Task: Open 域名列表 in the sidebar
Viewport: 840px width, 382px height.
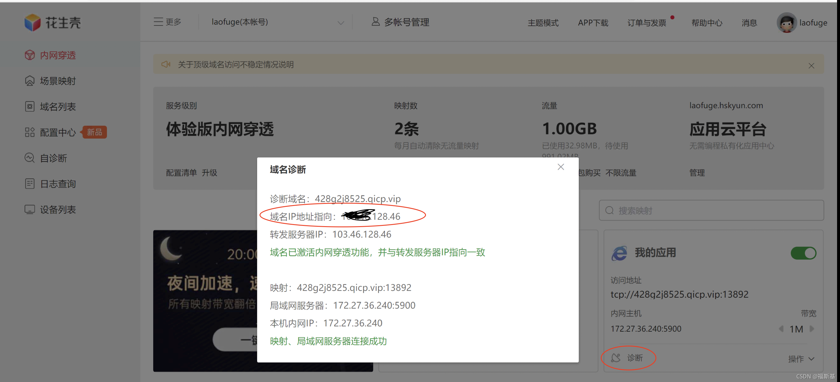Action: (50, 107)
